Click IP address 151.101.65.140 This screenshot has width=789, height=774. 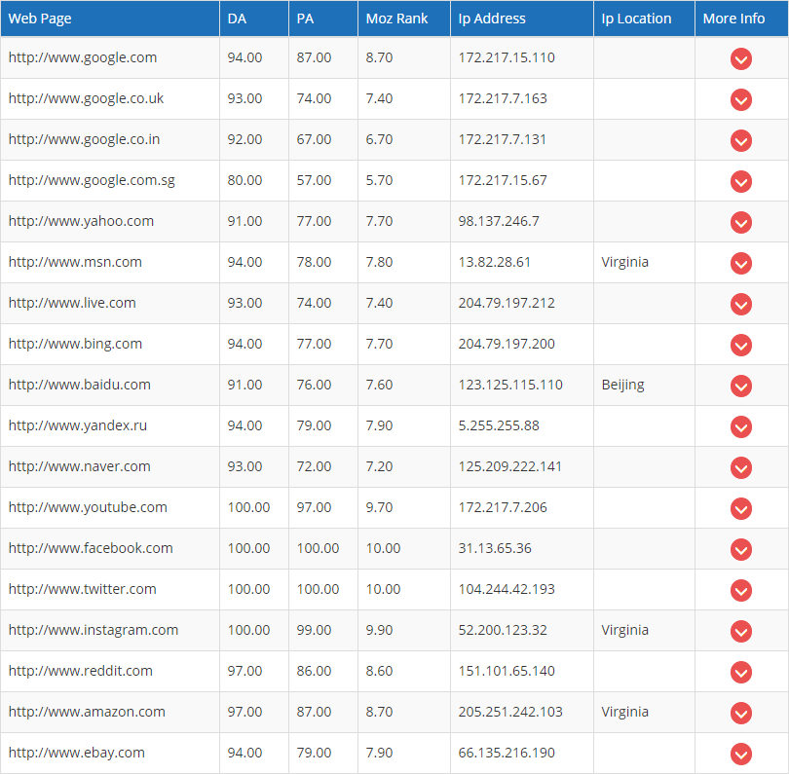[x=507, y=671]
